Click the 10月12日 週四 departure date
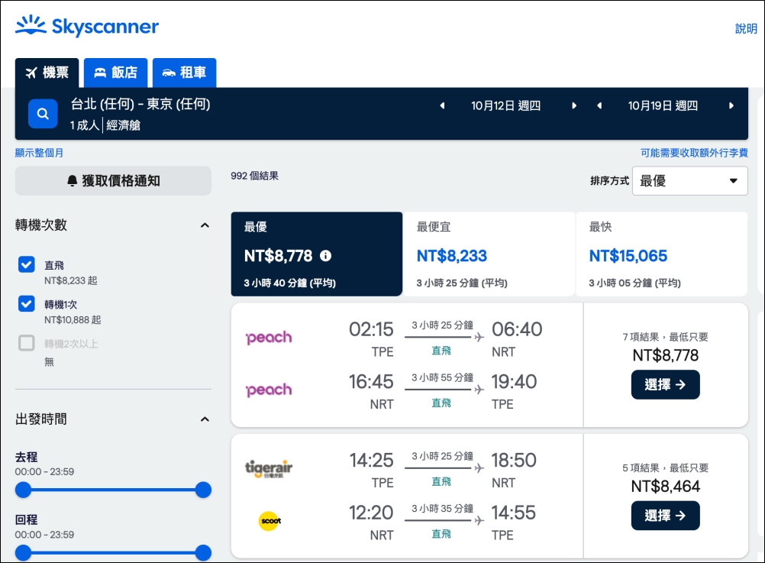765x563 pixels. click(x=506, y=105)
